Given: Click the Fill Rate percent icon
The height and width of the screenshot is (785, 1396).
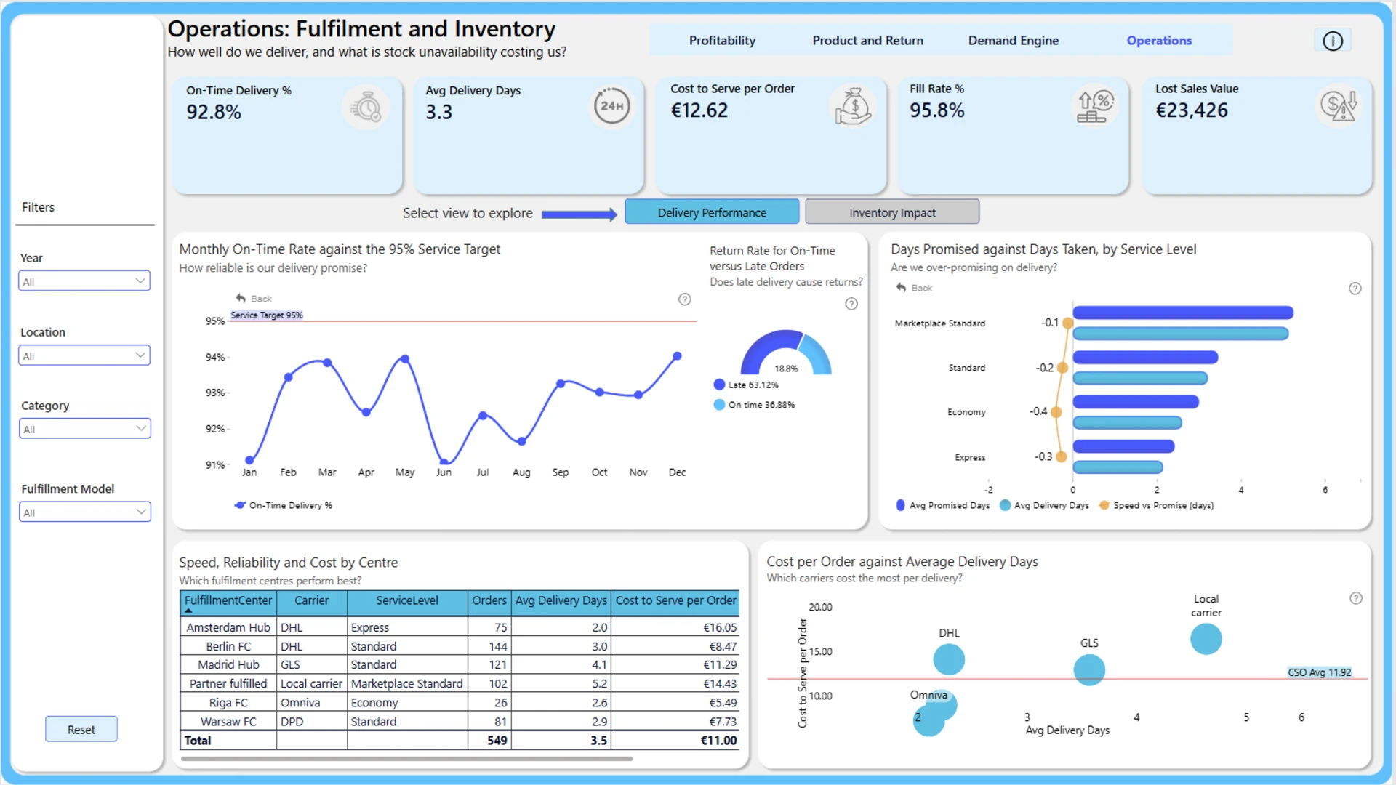Looking at the screenshot, I should 1095,106.
